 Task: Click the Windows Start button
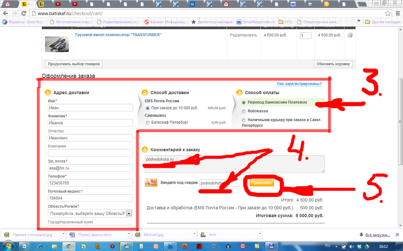click(8, 246)
